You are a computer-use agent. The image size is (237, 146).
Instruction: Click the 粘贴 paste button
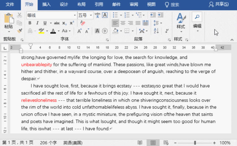tap(9, 23)
